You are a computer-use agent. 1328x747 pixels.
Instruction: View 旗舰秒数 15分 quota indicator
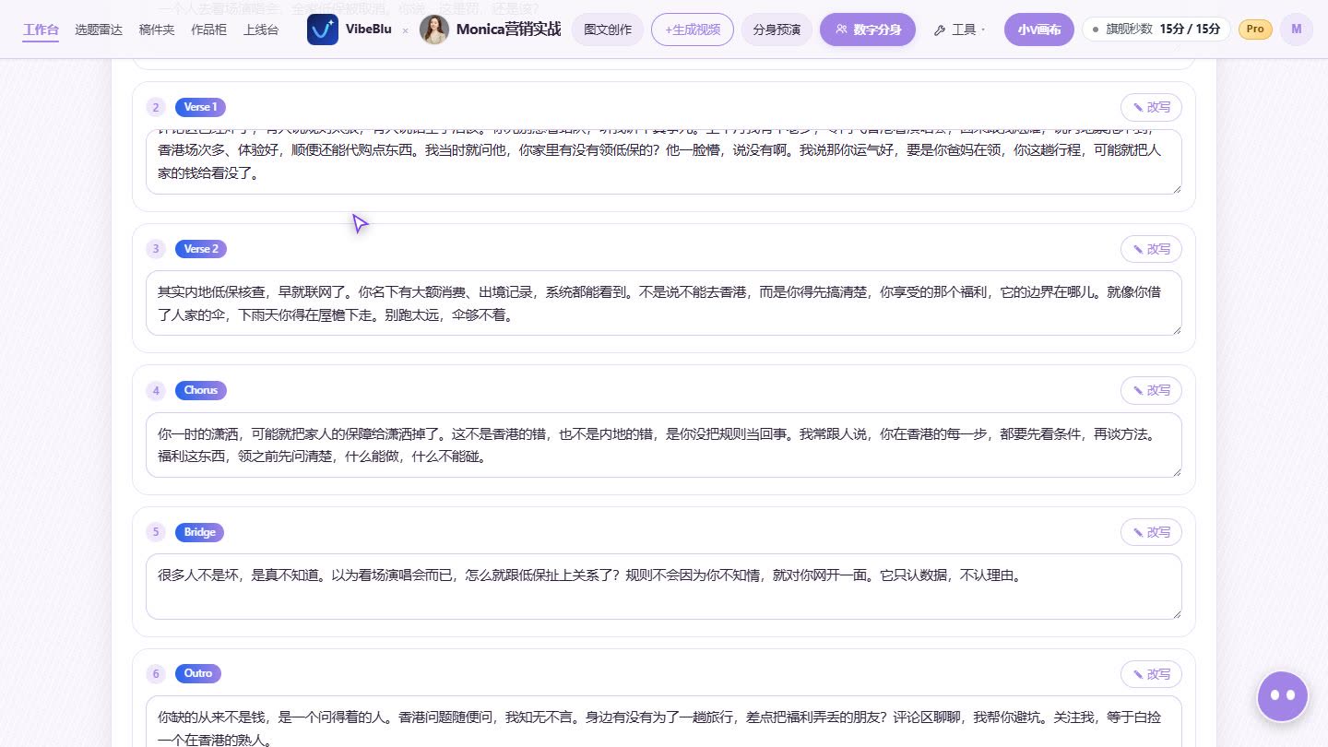point(1156,30)
